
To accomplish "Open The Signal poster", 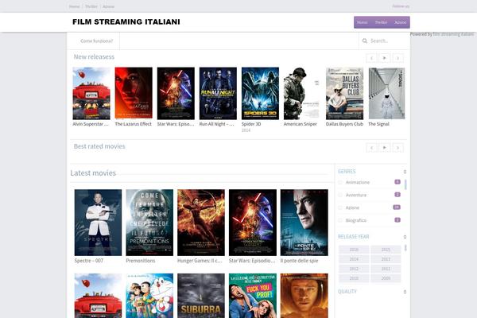I will (x=386, y=94).
